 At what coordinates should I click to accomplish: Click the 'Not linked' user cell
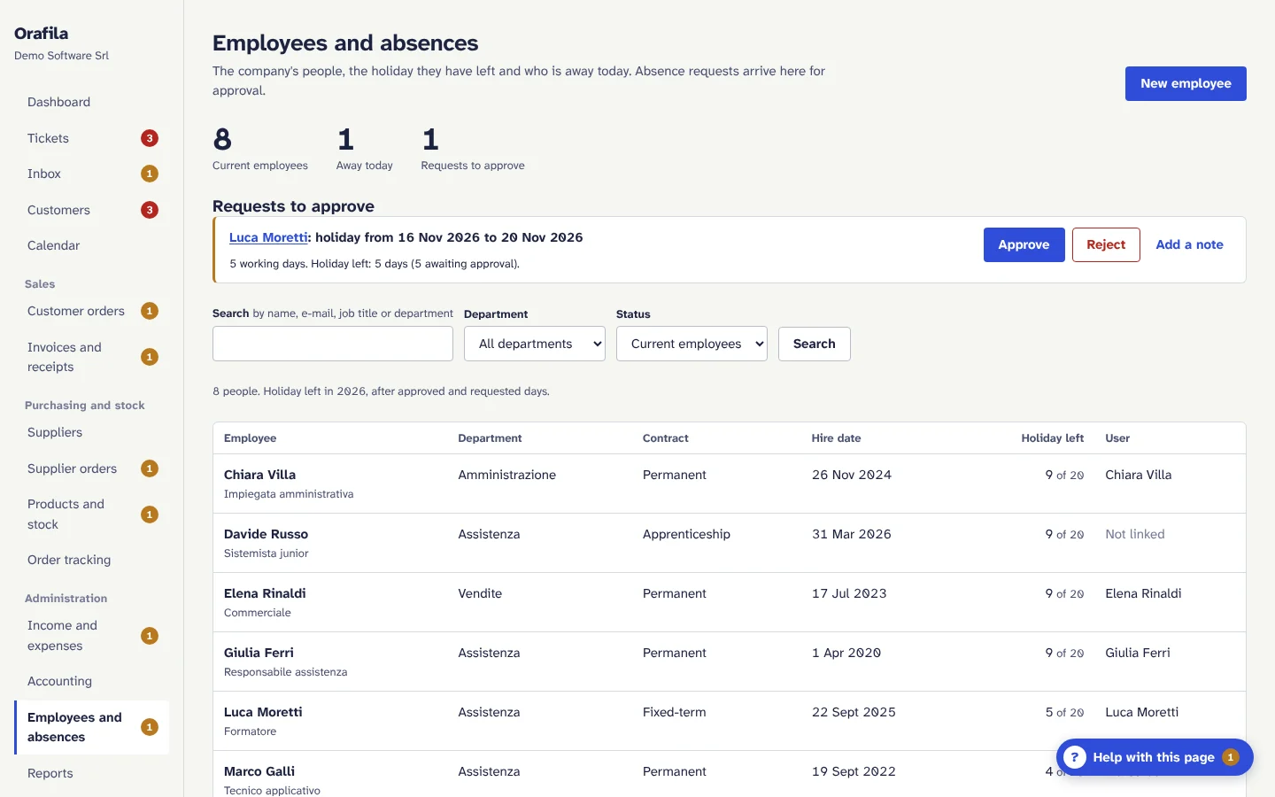1135,534
